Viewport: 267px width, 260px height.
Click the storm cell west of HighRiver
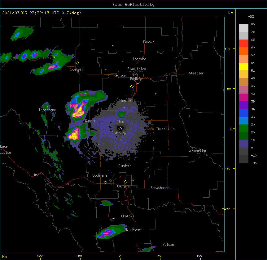pos(110,232)
